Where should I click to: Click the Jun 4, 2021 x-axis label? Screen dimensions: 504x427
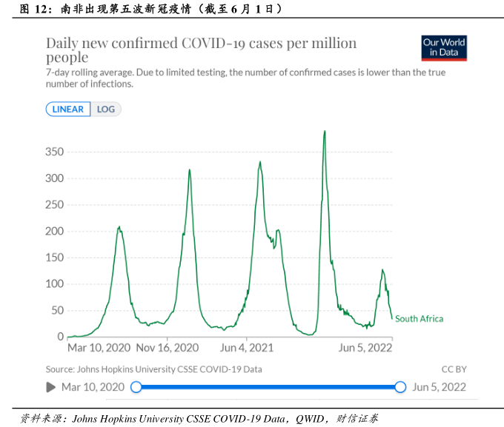click(x=247, y=347)
